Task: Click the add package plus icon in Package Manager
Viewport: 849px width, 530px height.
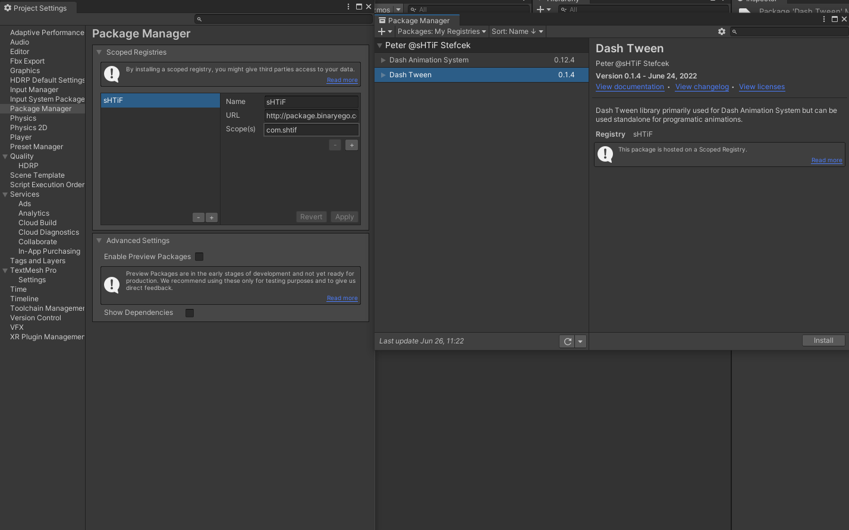Action: click(382, 31)
